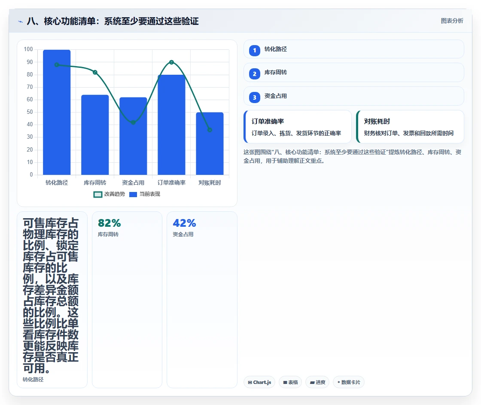Open the 对账耗时 card
The width and height of the screenshot is (481, 405).
coord(410,127)
